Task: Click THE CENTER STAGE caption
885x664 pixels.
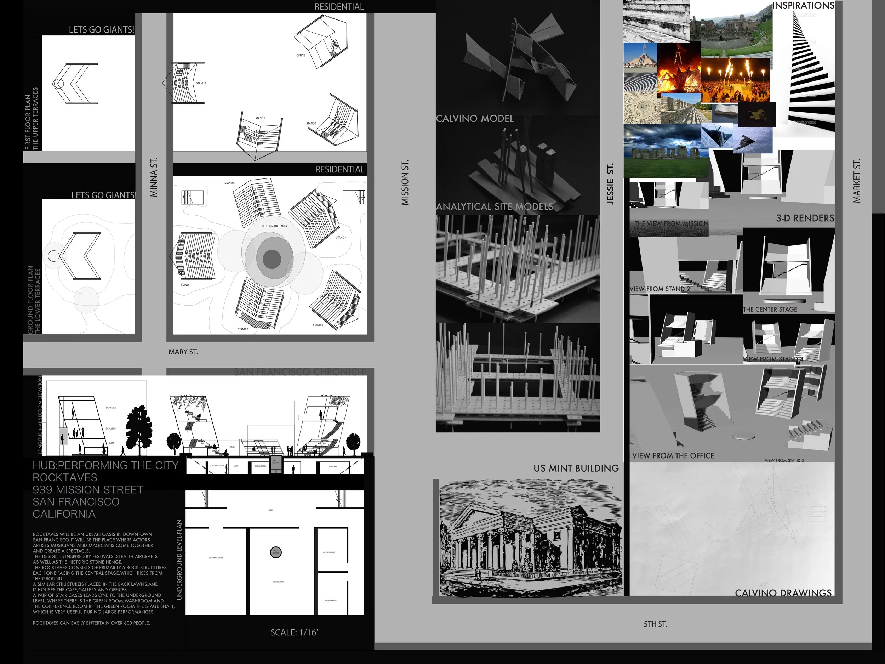Action: pos(770,310)
